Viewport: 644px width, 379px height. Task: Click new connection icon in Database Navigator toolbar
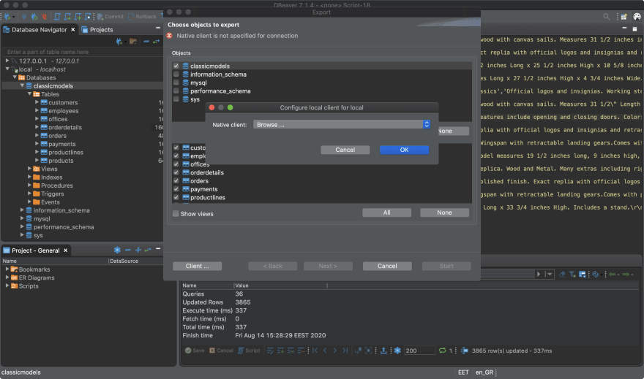tap(119, 42)
